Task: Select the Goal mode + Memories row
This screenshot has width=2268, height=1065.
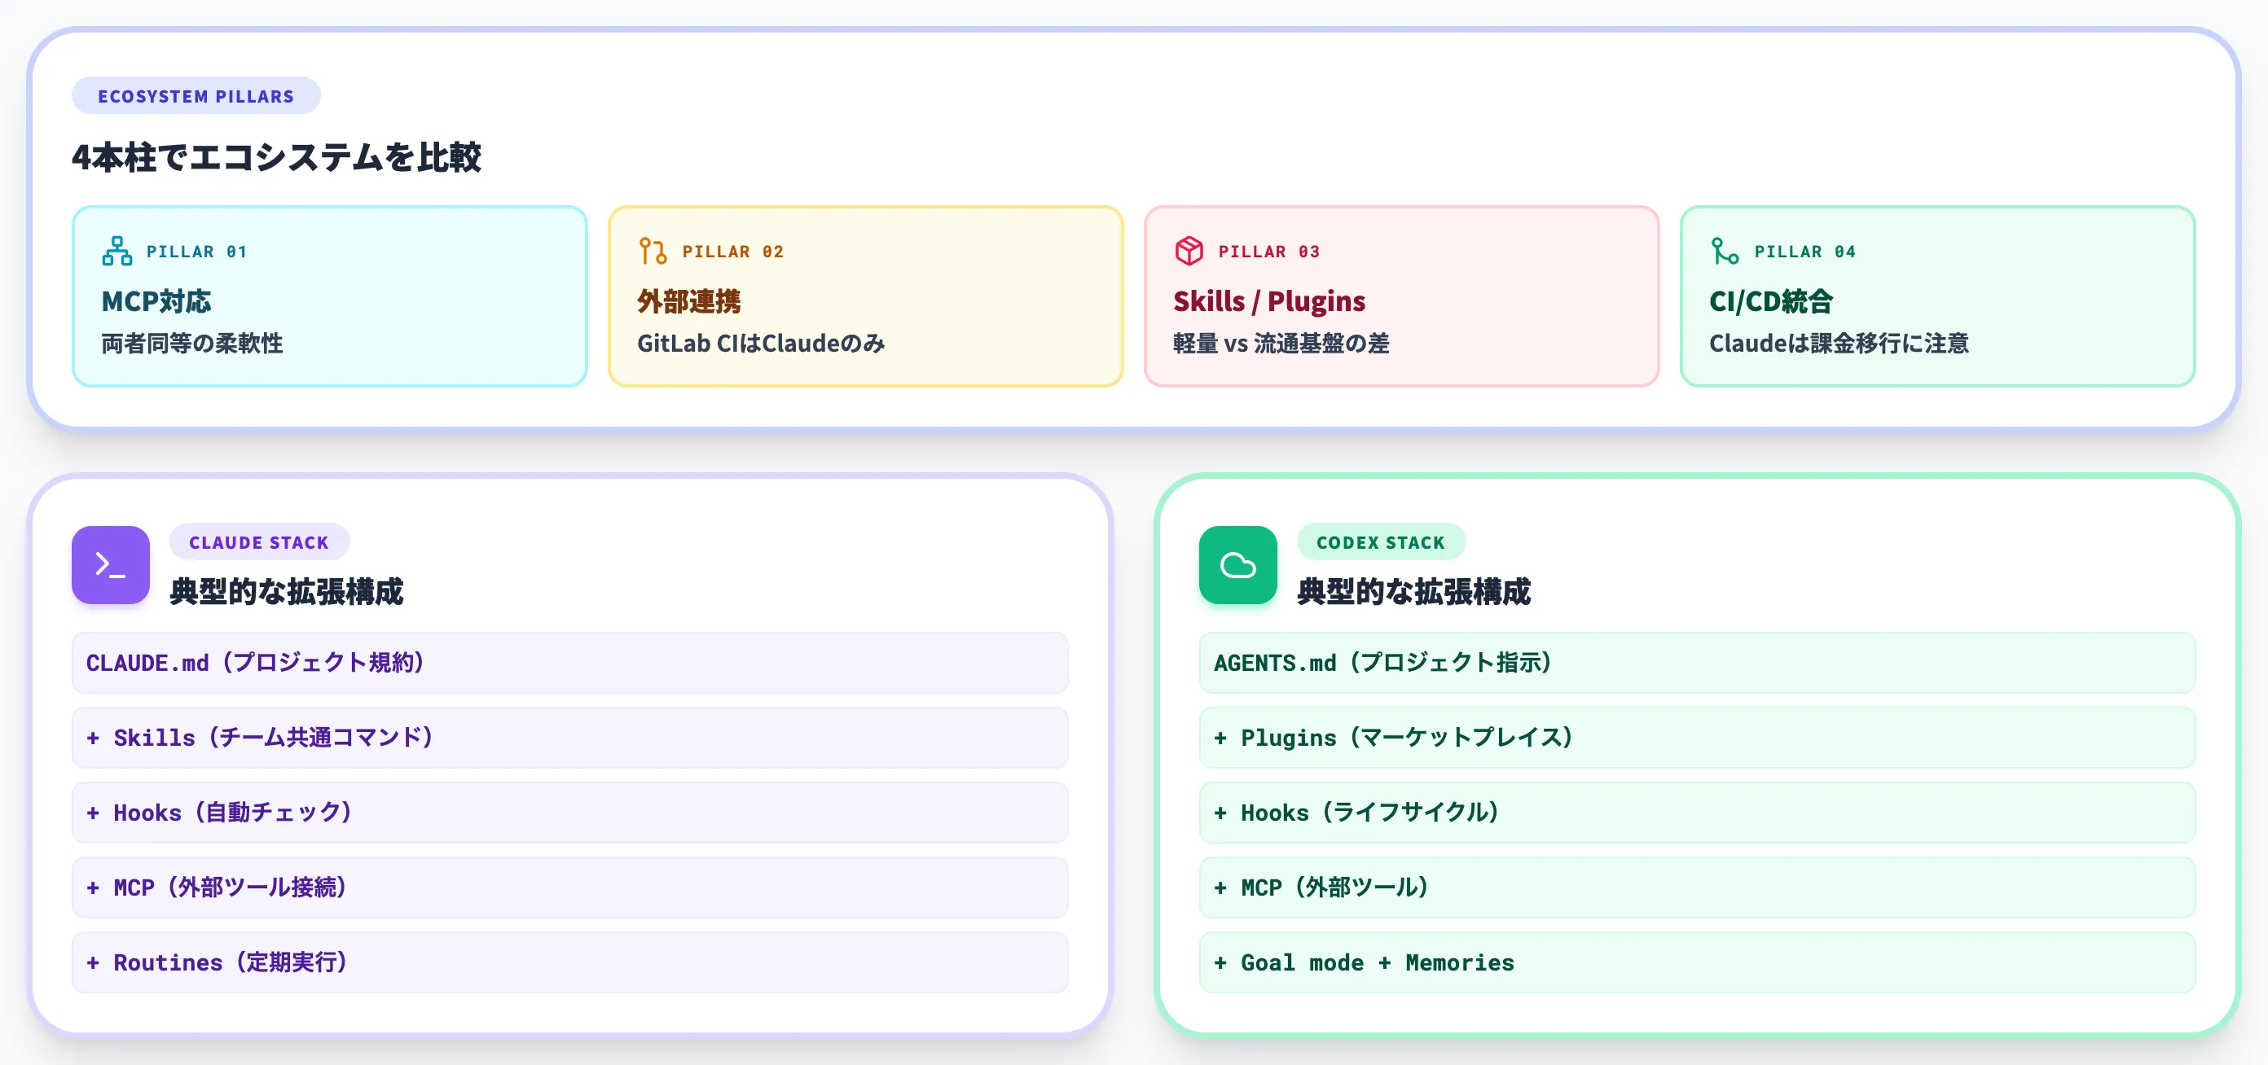Action: click(1698, 962)
